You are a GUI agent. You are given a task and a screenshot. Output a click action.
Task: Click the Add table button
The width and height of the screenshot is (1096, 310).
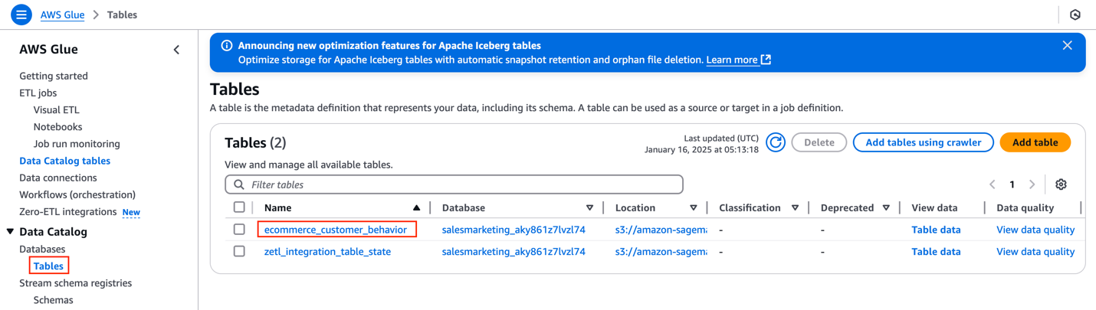(x=1035, y=142)
